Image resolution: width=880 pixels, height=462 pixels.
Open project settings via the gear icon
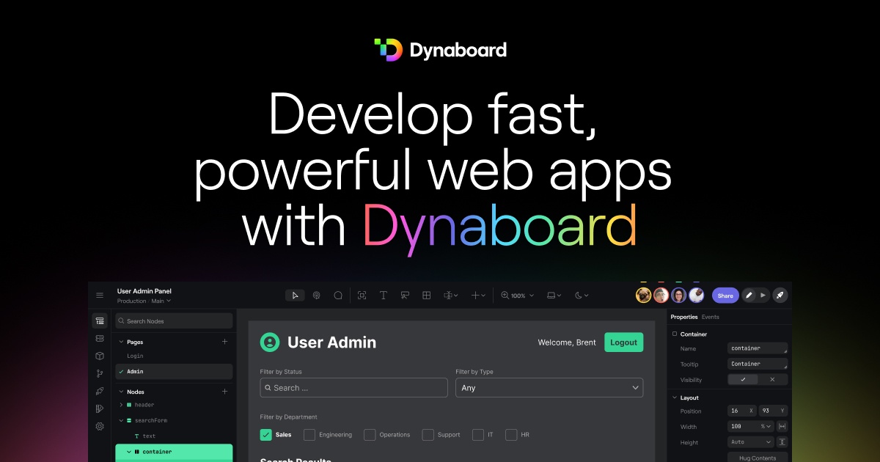click(100, 426)
